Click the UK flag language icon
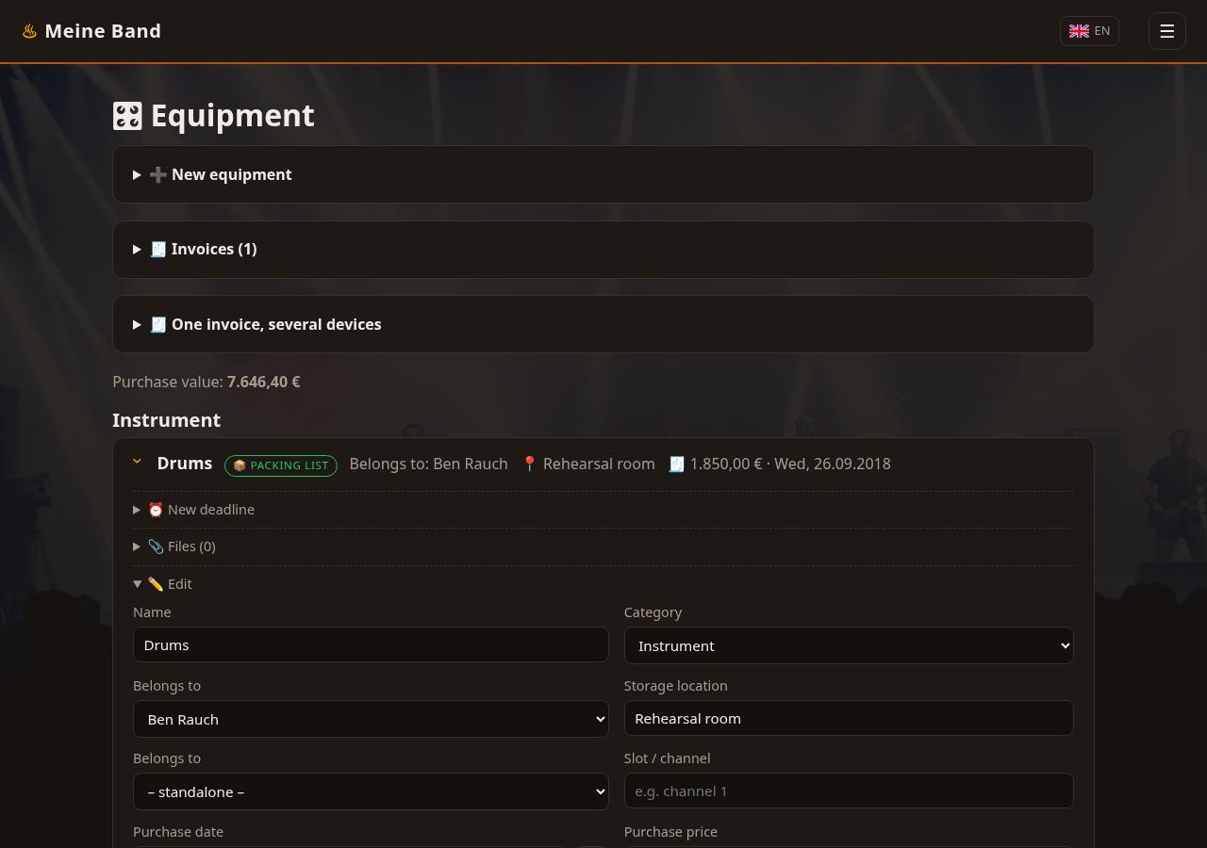Viewport: 1207px width, 848px height. 1079,31
